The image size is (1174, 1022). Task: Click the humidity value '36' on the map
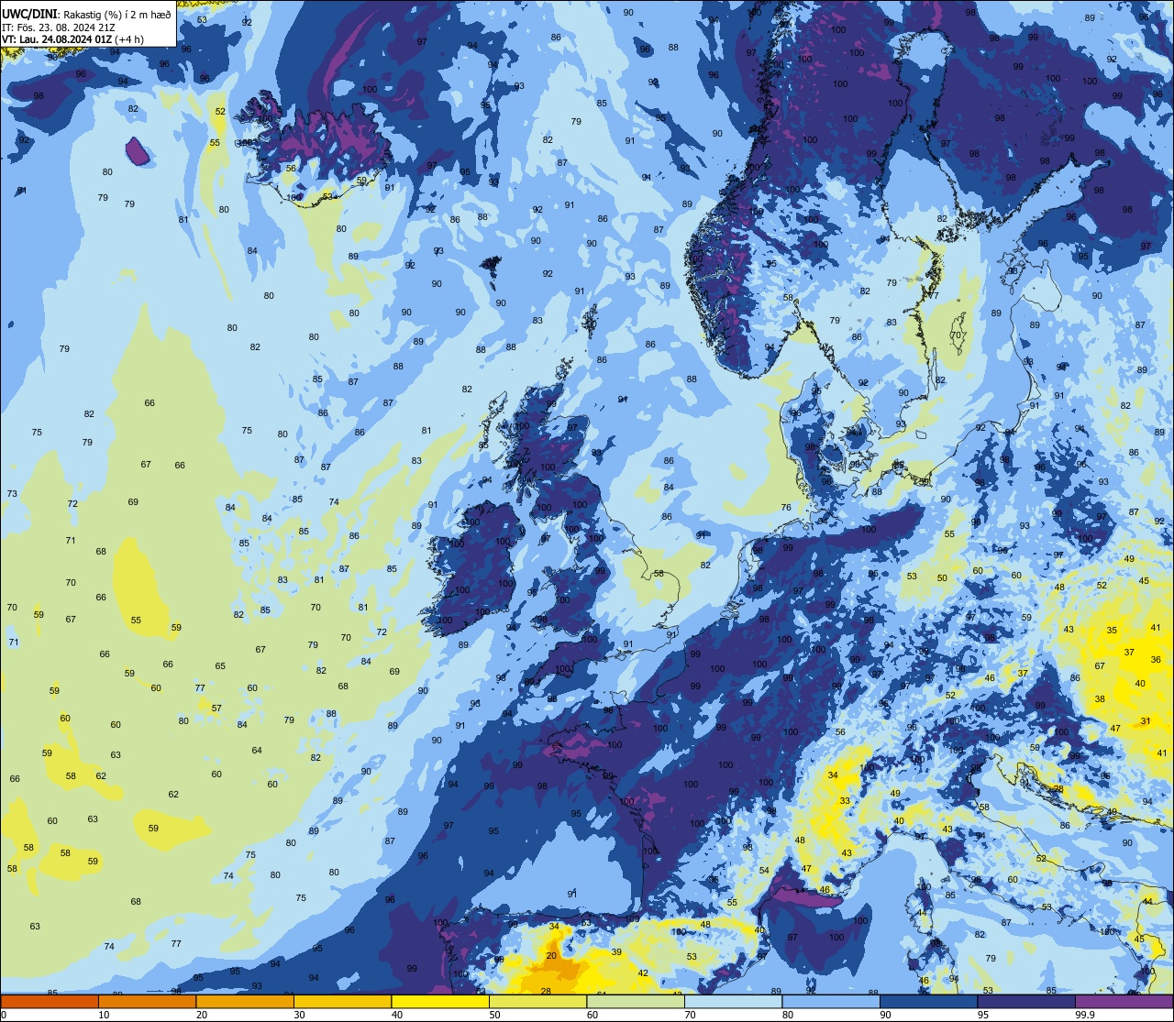[1156, 660]
